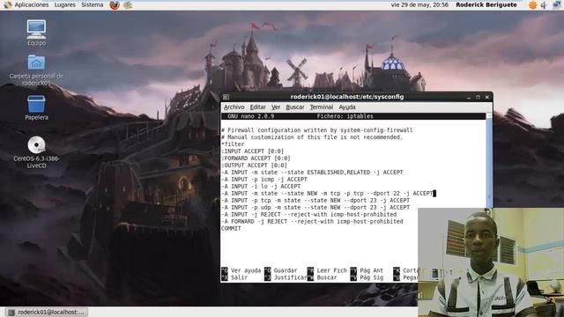Open the Buscar menu in terminal
This screenshot has width=564, height=317.
[295, 107]
